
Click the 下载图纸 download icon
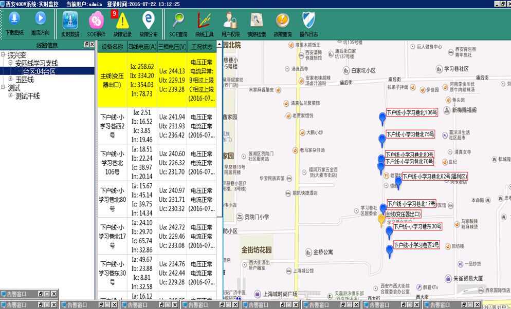[14, 18]
